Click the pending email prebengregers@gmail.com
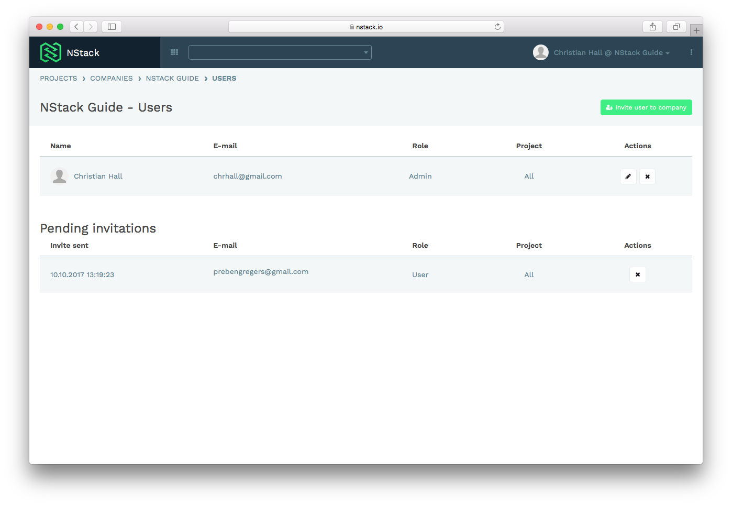 (261, 272)
